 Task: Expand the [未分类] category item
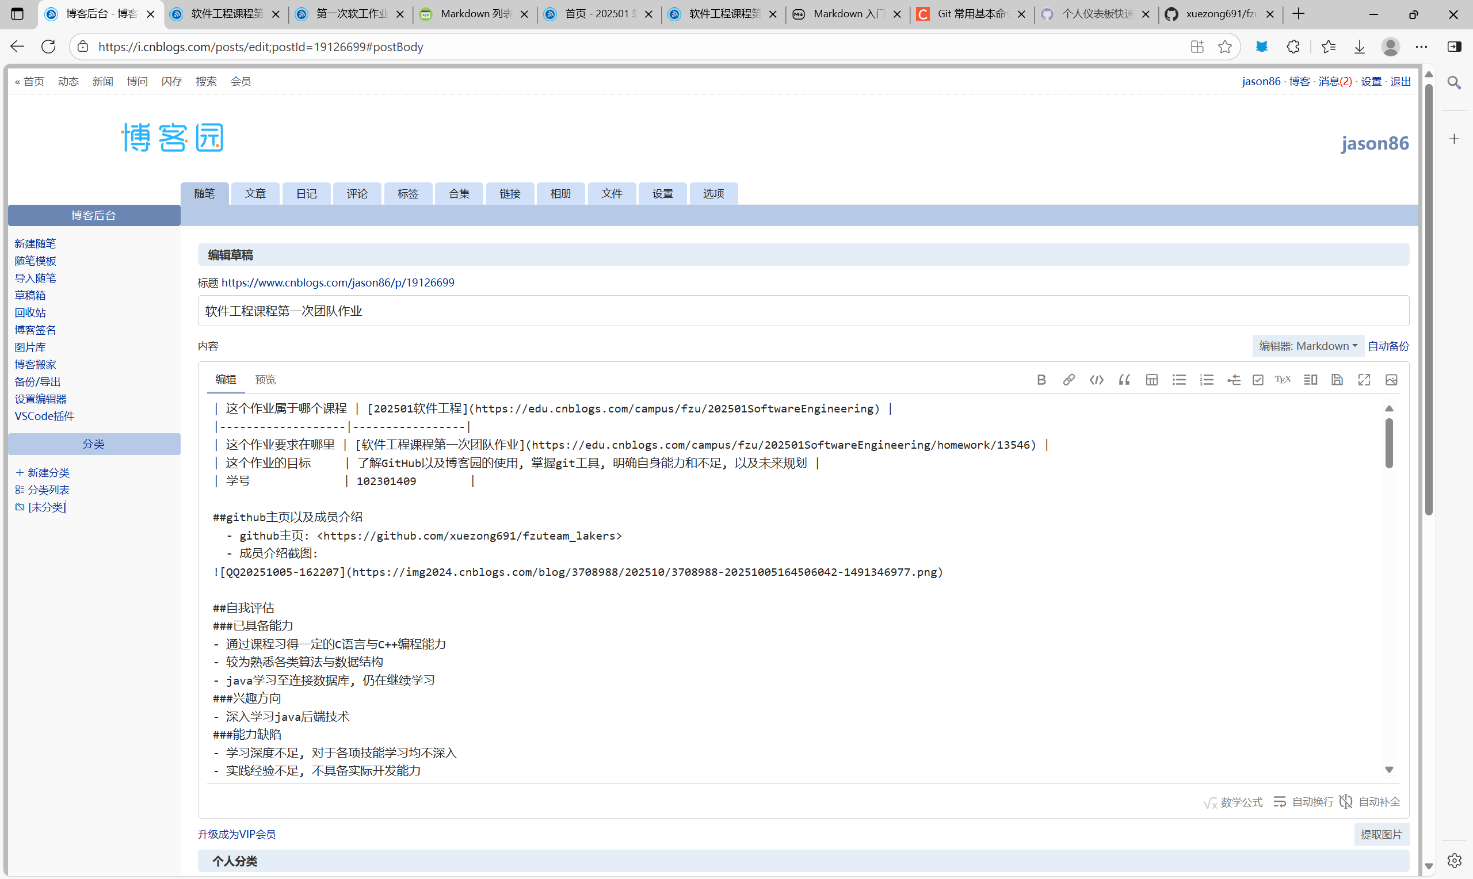(46, 507)
